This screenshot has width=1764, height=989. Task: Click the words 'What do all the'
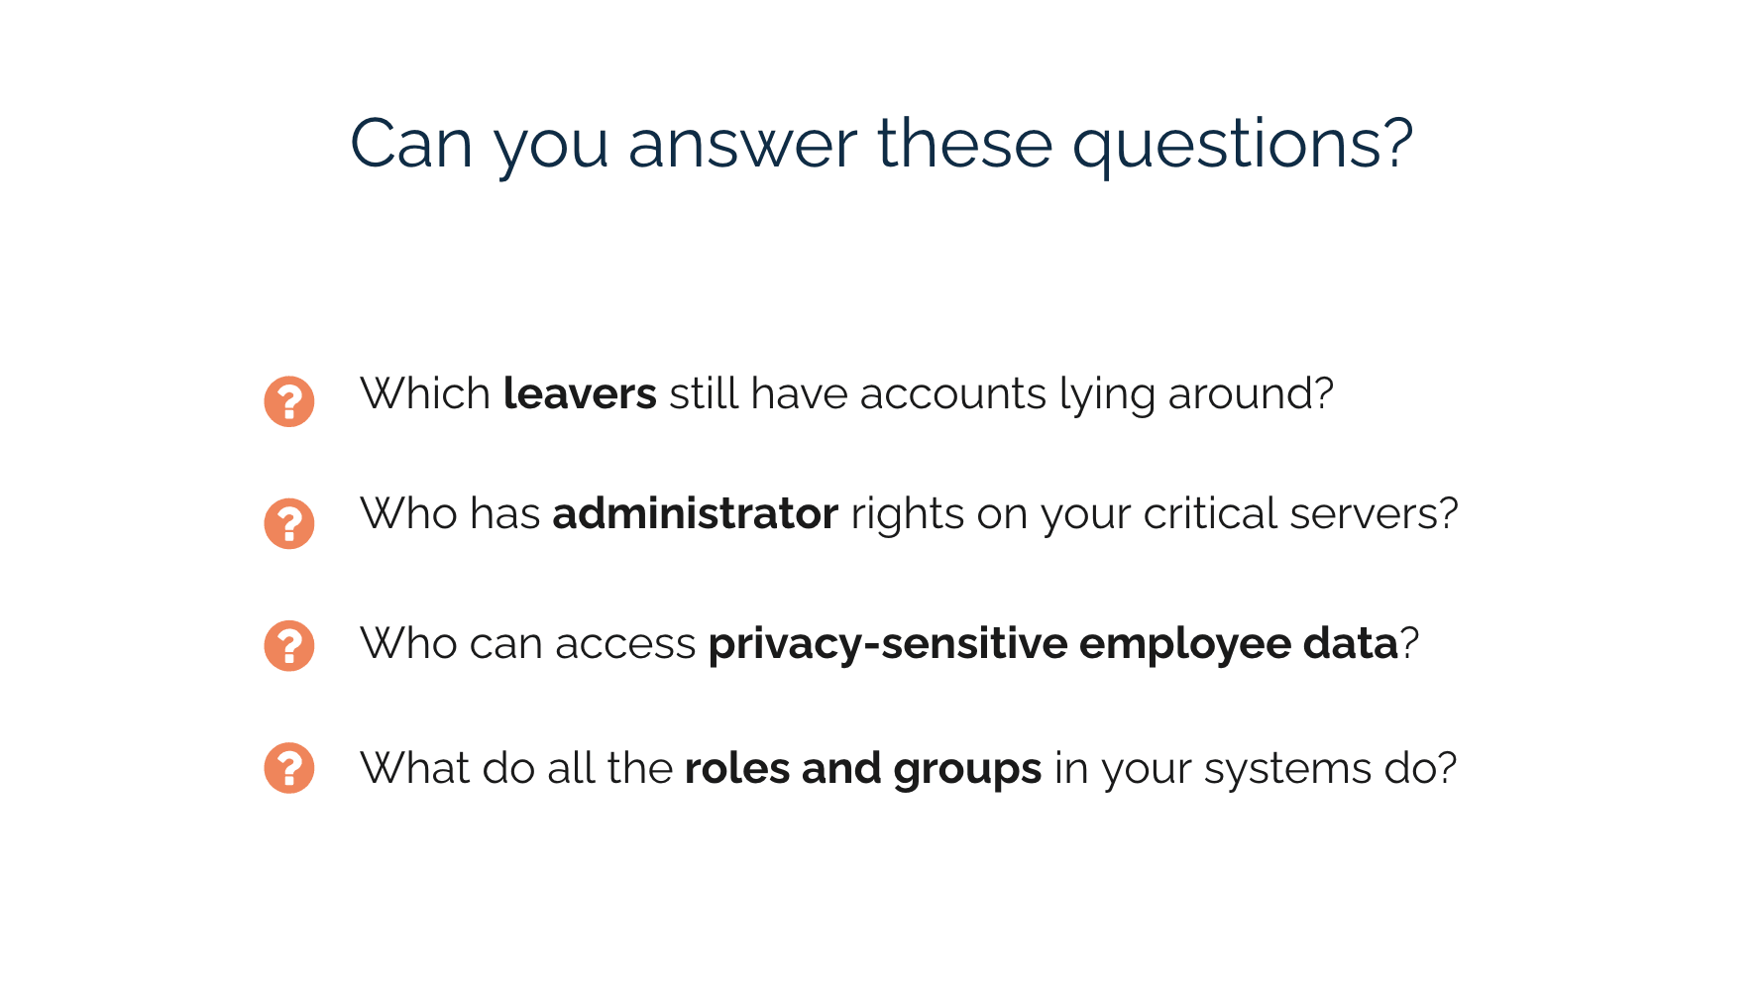click(x=516, y=768)
